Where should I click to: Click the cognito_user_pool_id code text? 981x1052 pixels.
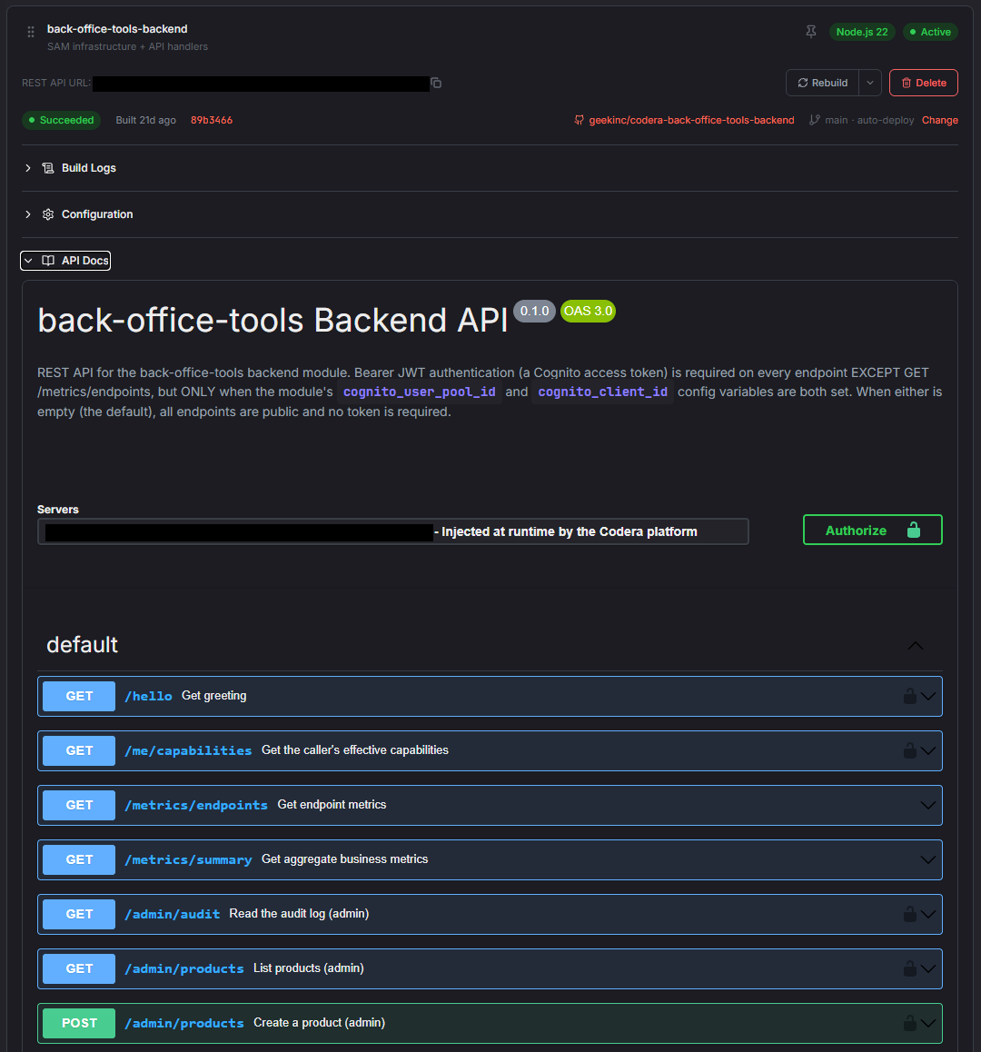click(x=420, y=392)
